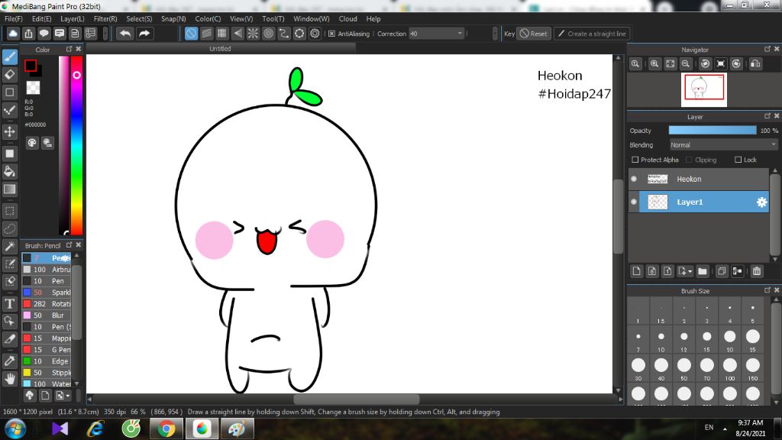Turn snap off with the toolbar icon
The image size is (782, 440).
pos(191,34)
